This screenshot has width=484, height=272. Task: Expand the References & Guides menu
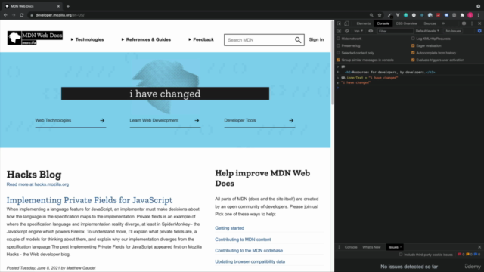(146, 39)
